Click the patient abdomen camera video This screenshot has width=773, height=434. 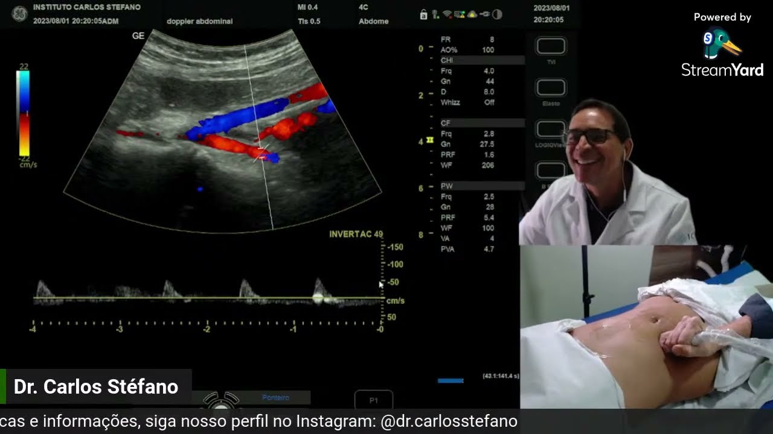(646, 327)
